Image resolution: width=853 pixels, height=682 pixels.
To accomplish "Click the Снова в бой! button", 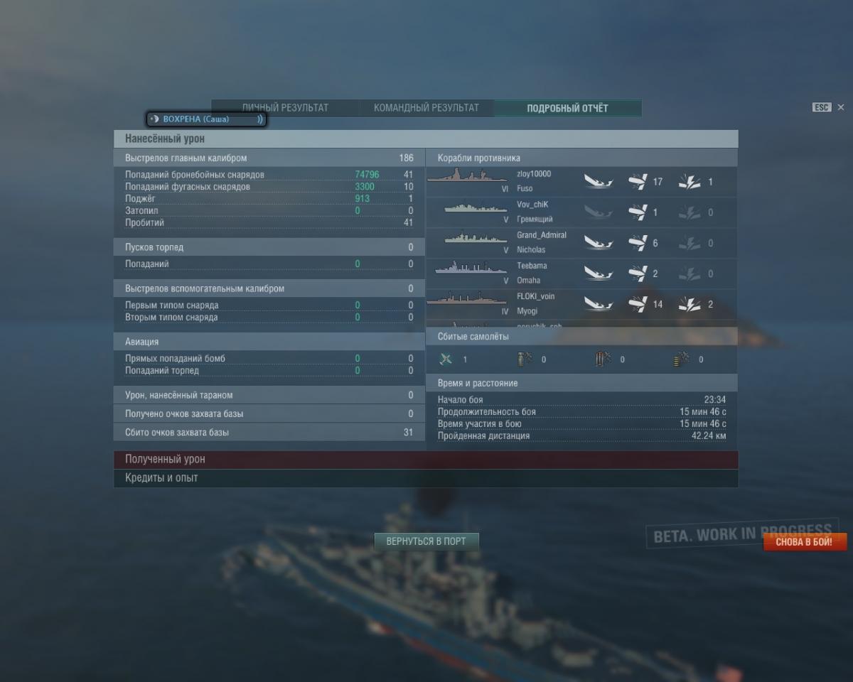I will click(x=804, y=542).
